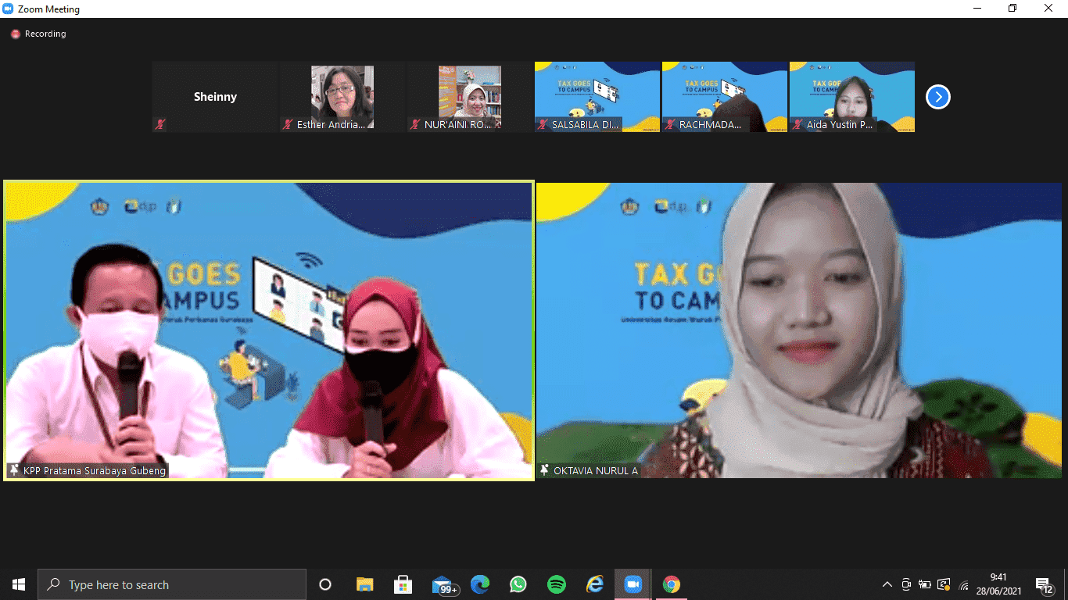Open Spotify from the taskbar
Image resolution: width=1068 pixels, height=600 pixels.
[557, 584]
